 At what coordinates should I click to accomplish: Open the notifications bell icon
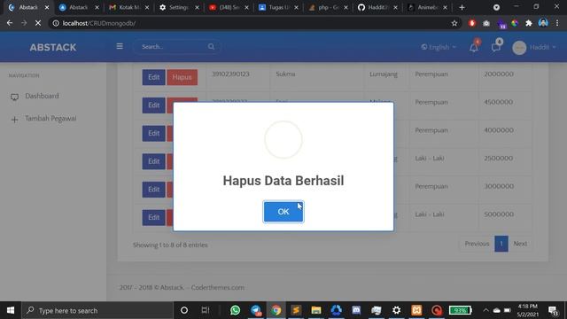[474, 47]
